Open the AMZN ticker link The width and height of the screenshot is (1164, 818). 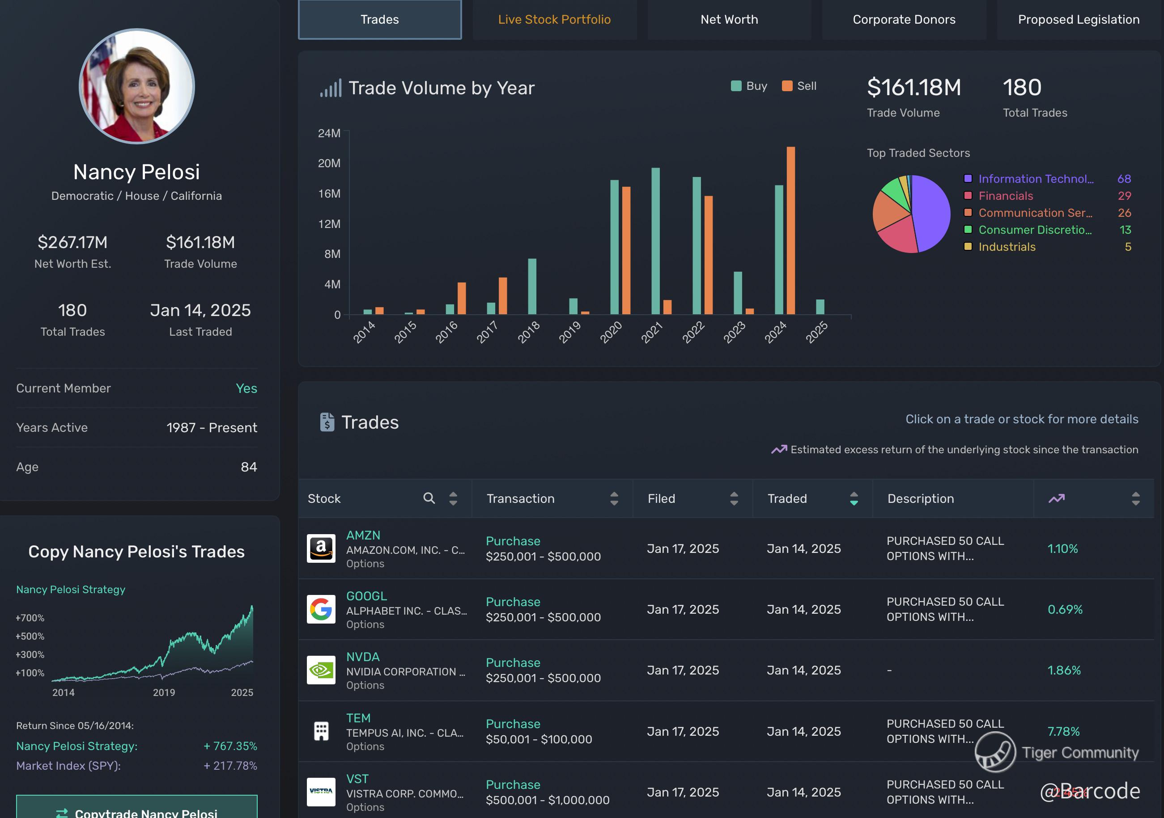coord(363,535)
